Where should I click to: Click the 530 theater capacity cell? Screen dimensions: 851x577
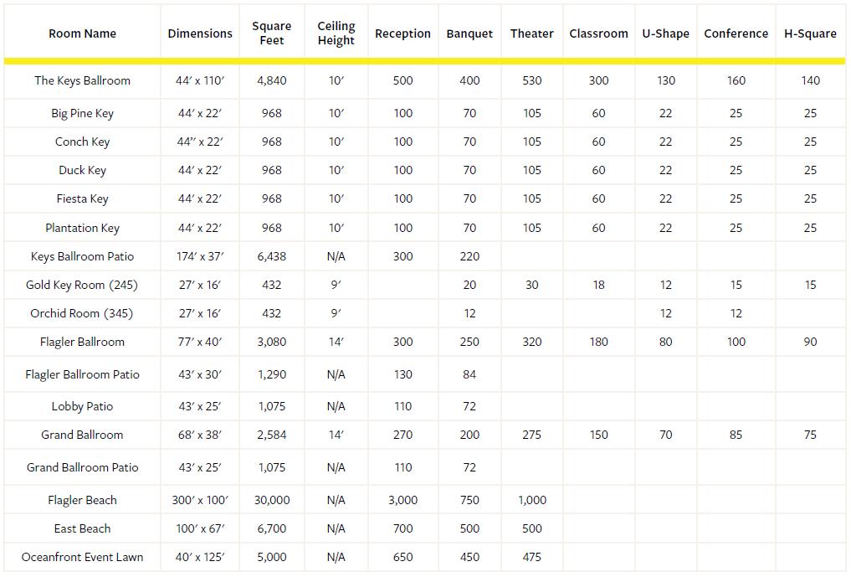(x=532, y=80)
